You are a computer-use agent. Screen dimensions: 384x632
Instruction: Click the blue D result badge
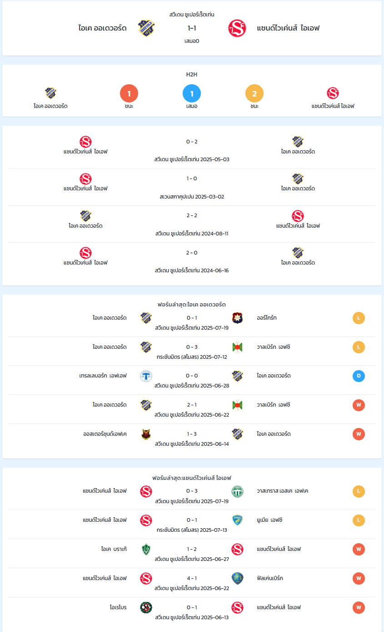(359, 376)
